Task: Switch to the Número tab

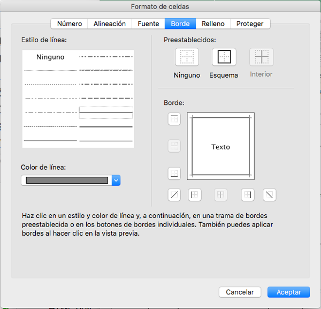Action: pos(70,24)
